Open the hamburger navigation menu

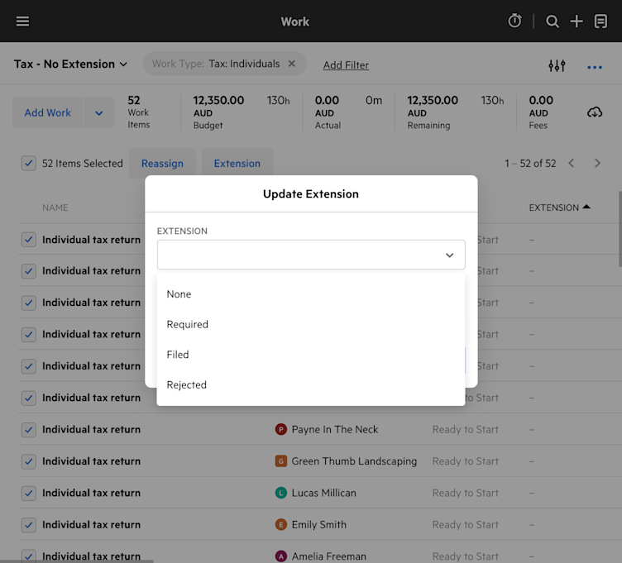click(22, 21)
